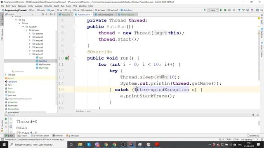Screen dimensions: 264x148
Task: Commit changes using the VCS toolbar icon
Action: tap(243, 10)
